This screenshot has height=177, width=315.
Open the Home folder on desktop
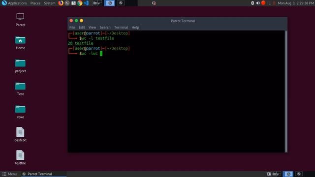(20, 43)
